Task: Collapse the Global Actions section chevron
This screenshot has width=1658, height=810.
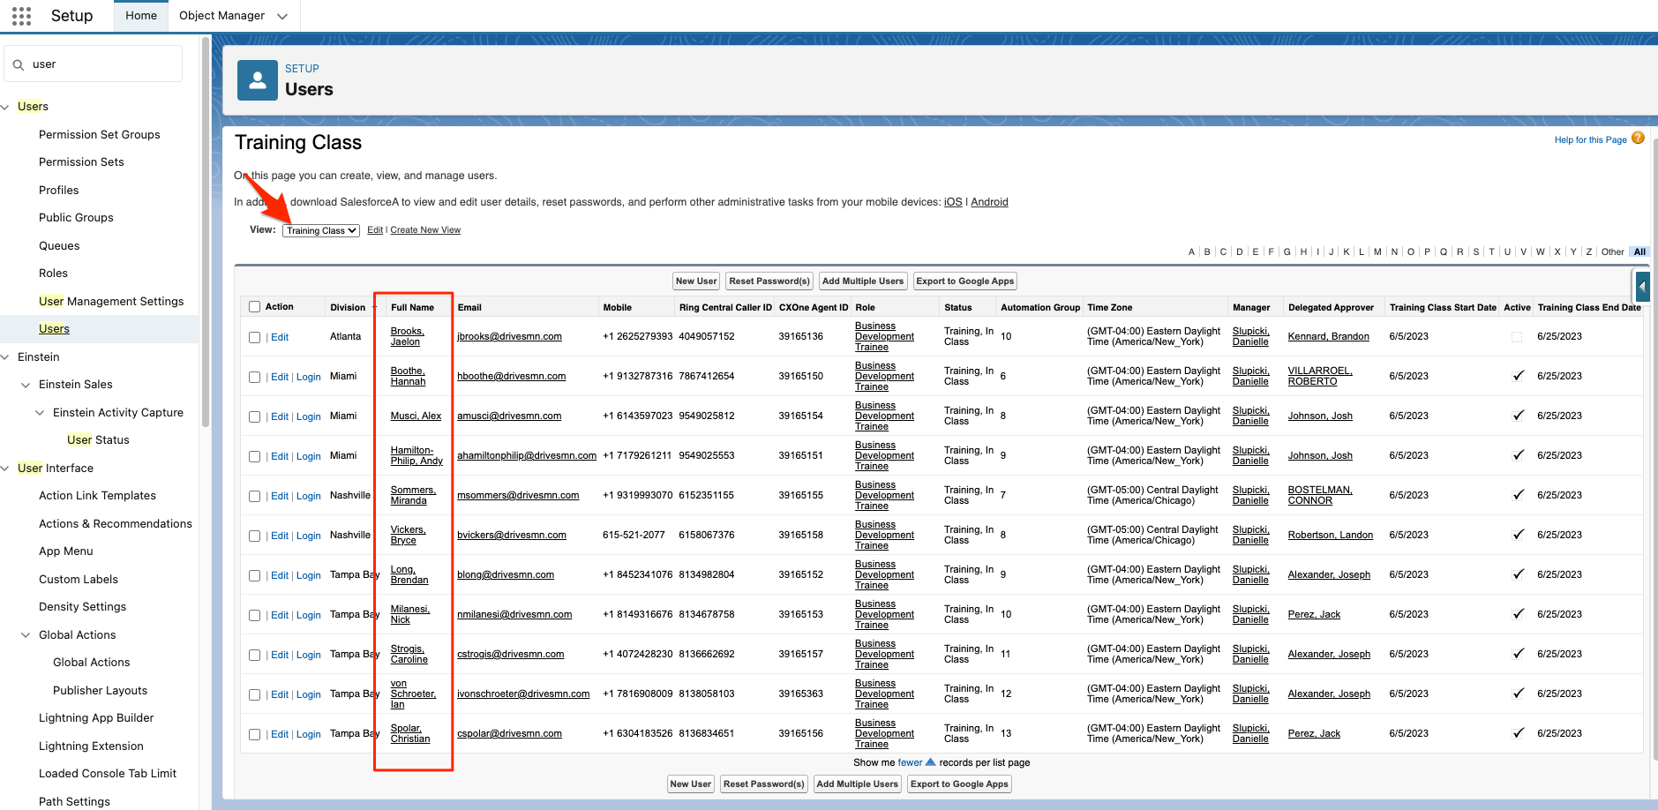Action: pos(26,635)
